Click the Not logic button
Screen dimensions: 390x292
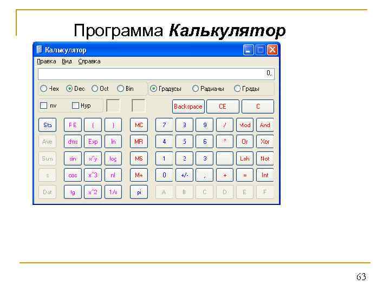click(265, 158)
